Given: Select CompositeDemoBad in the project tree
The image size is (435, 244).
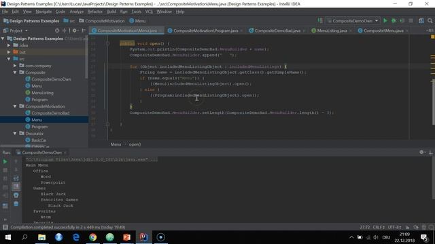Looking at the screenshot, I should 50,113.
